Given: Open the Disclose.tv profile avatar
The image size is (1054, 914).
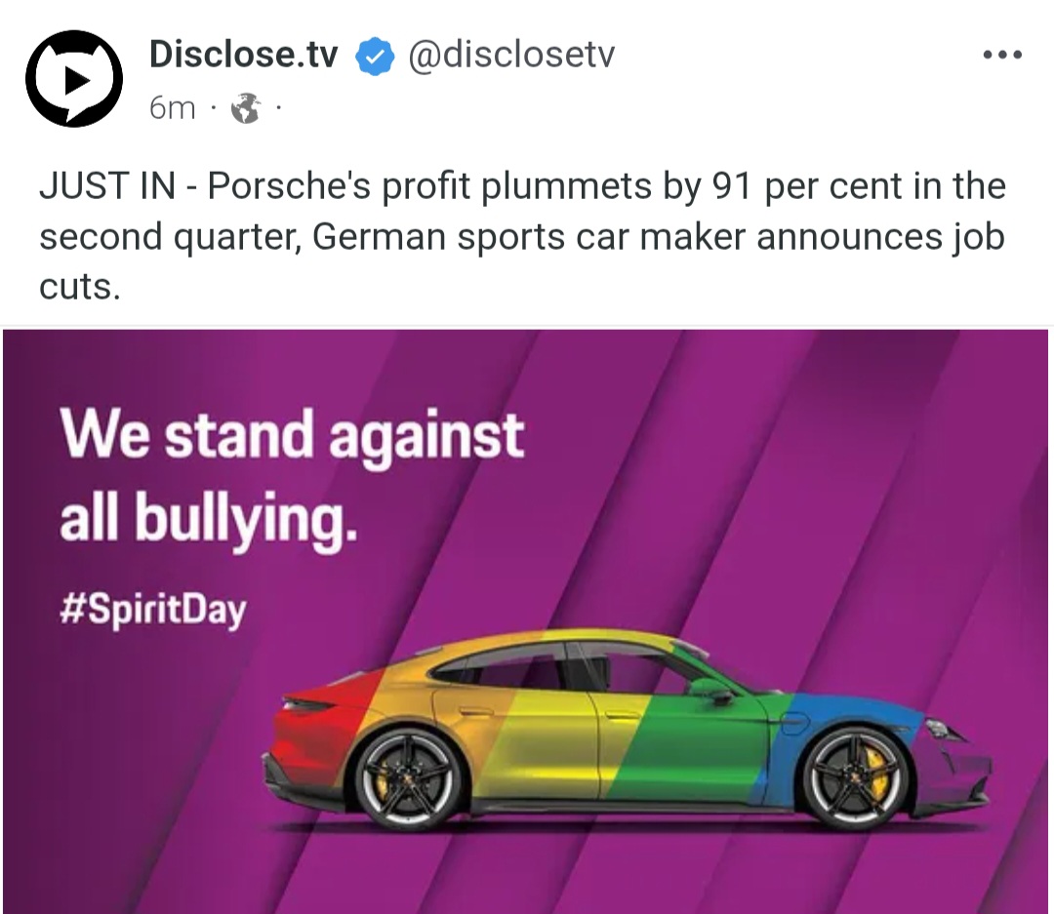Looking at the screenshot, I should click(74, 79).
